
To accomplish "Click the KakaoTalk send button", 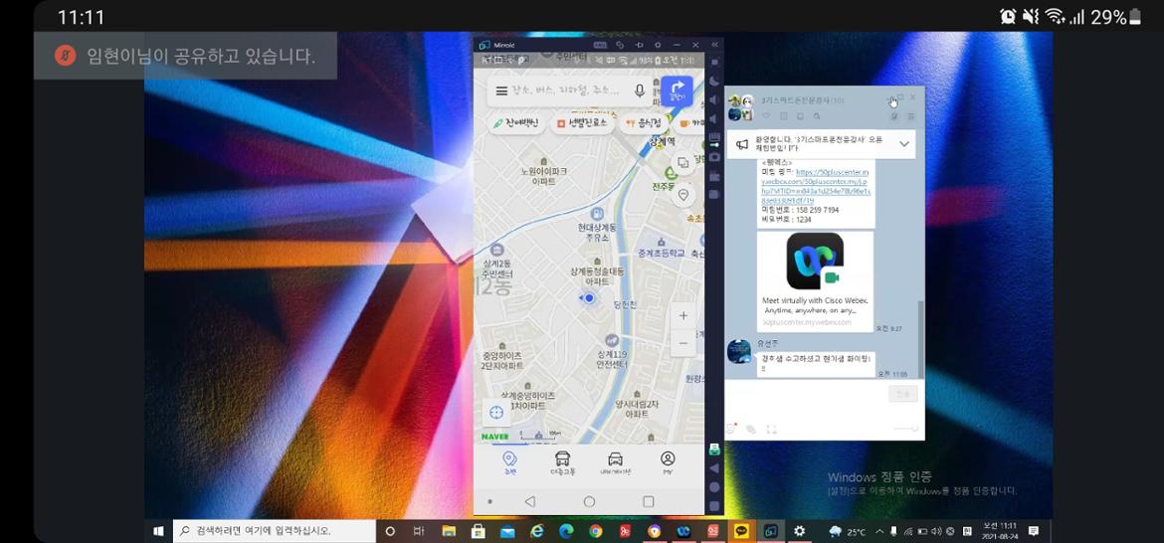I will (903, 394).
